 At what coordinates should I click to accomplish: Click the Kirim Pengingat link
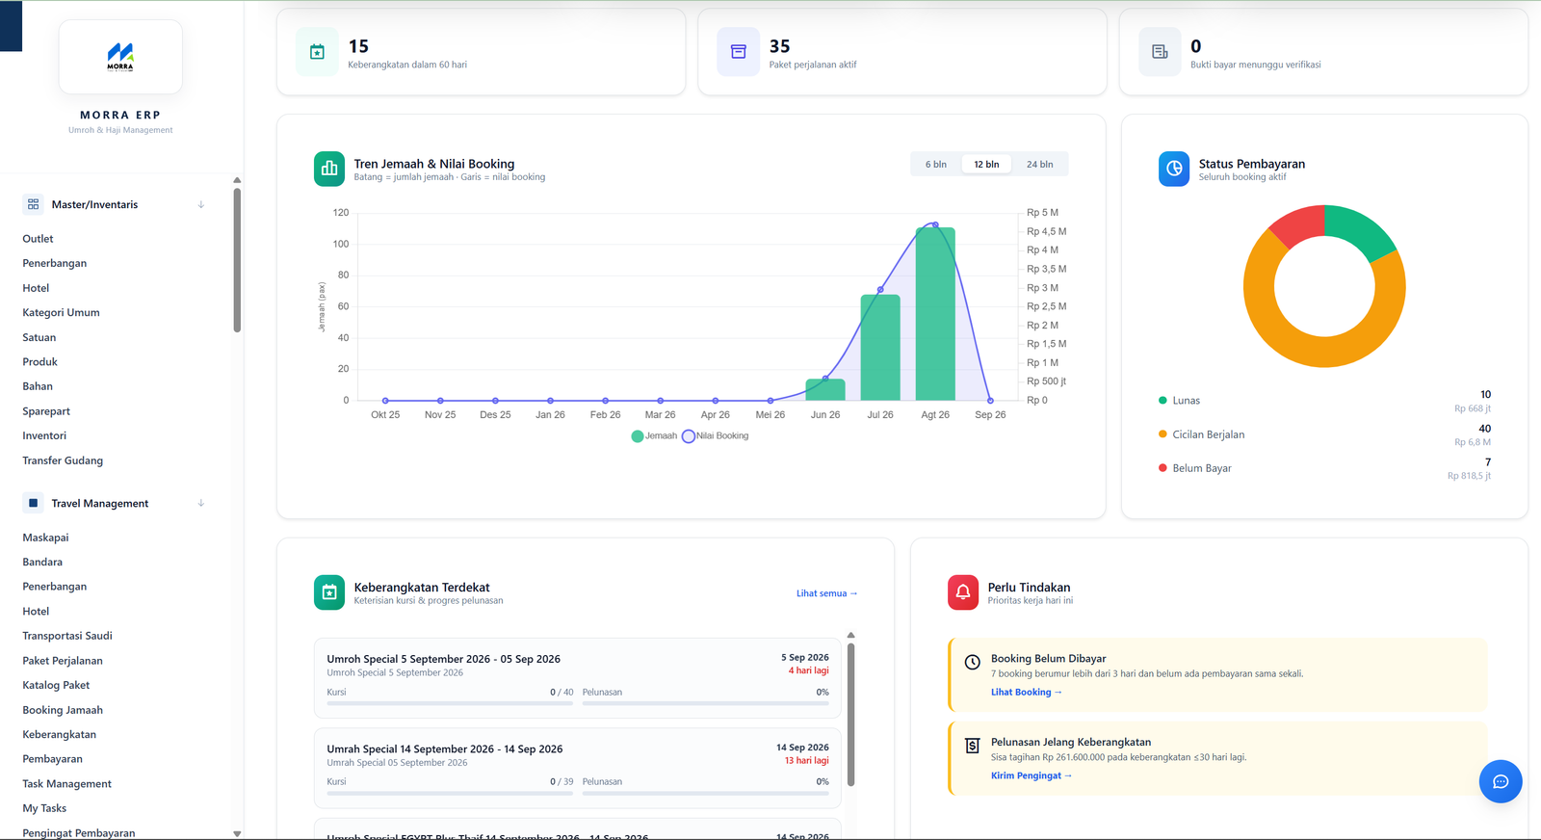(1031, 775)
